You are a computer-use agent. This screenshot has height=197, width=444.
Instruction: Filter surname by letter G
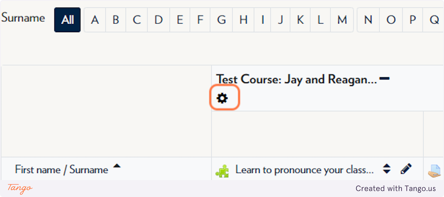[222, 20]
